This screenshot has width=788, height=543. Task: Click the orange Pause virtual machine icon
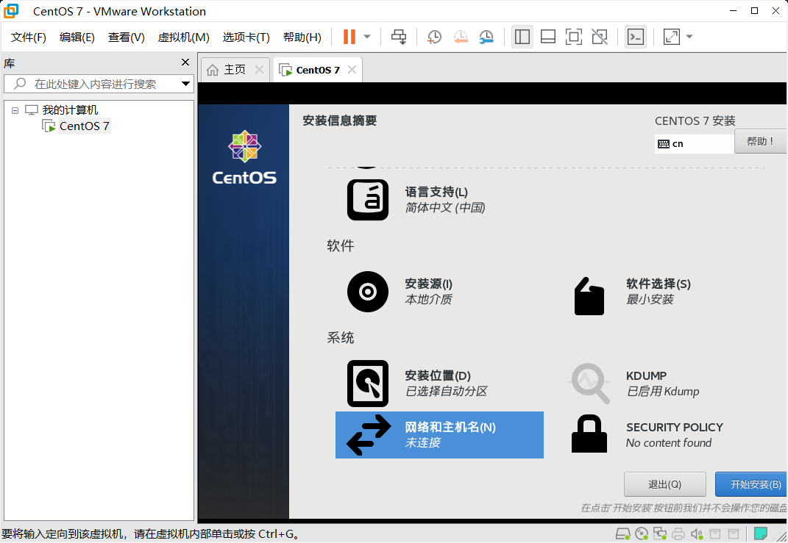point(349,37)
